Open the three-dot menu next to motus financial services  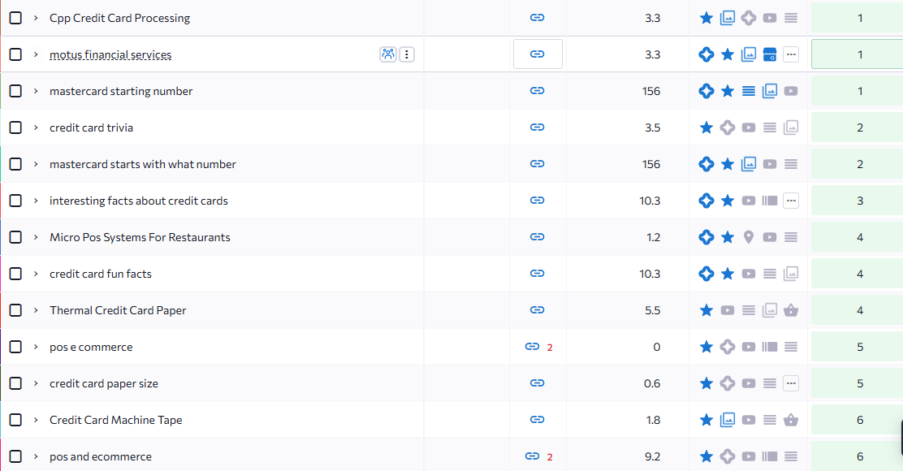406,54
